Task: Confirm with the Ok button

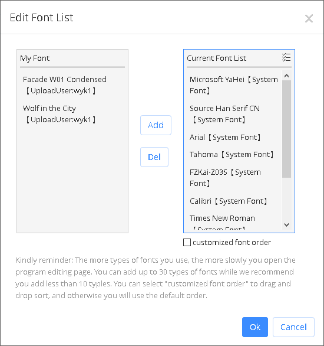Action: tap(255, 327)
